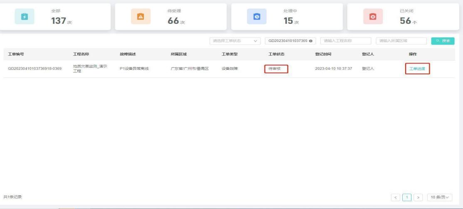This screenshot has height=209, width=463.
Task: Click the 待审核 status label
Action: [275, 69]
